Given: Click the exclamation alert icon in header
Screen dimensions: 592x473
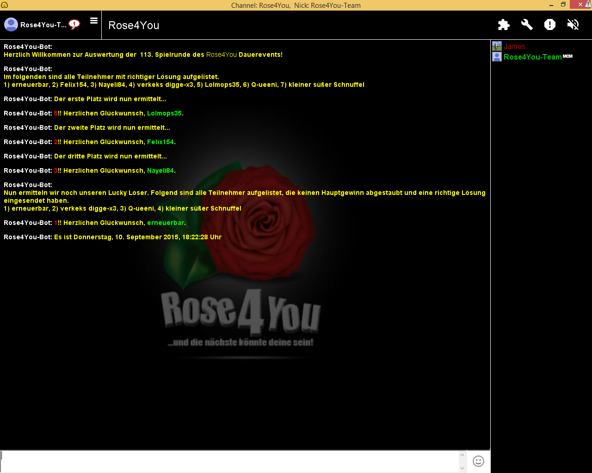Looking at the screenshot, I should coord(550,24).
